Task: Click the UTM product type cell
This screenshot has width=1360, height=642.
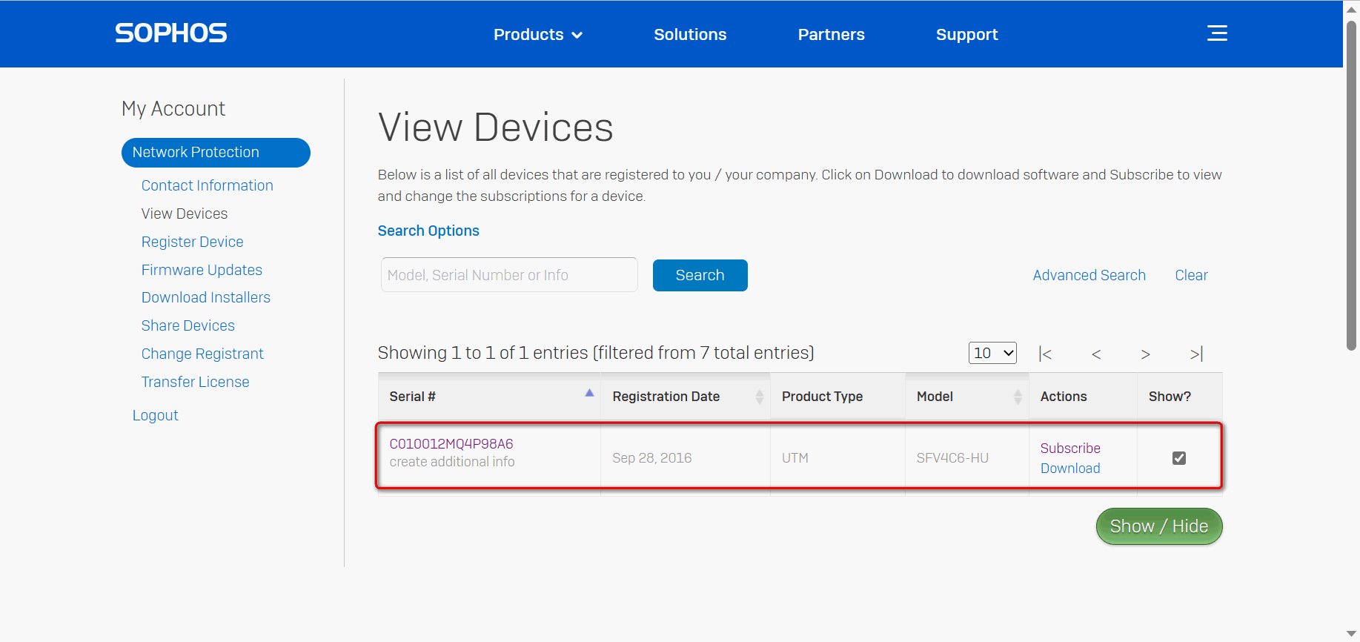Action: coord(795,458)
